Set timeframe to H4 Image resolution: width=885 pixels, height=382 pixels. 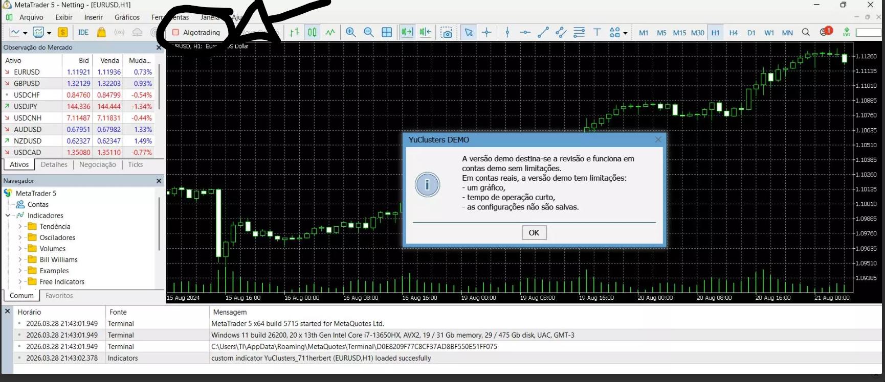point(733,33)
